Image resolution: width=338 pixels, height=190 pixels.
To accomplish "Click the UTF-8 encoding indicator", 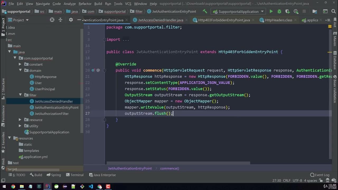I will coord(297,180).
